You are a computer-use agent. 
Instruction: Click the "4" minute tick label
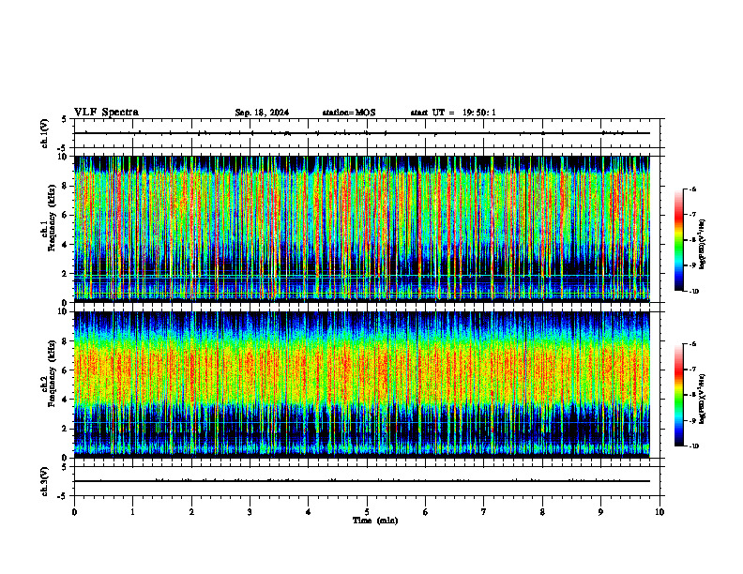point(308,512)
